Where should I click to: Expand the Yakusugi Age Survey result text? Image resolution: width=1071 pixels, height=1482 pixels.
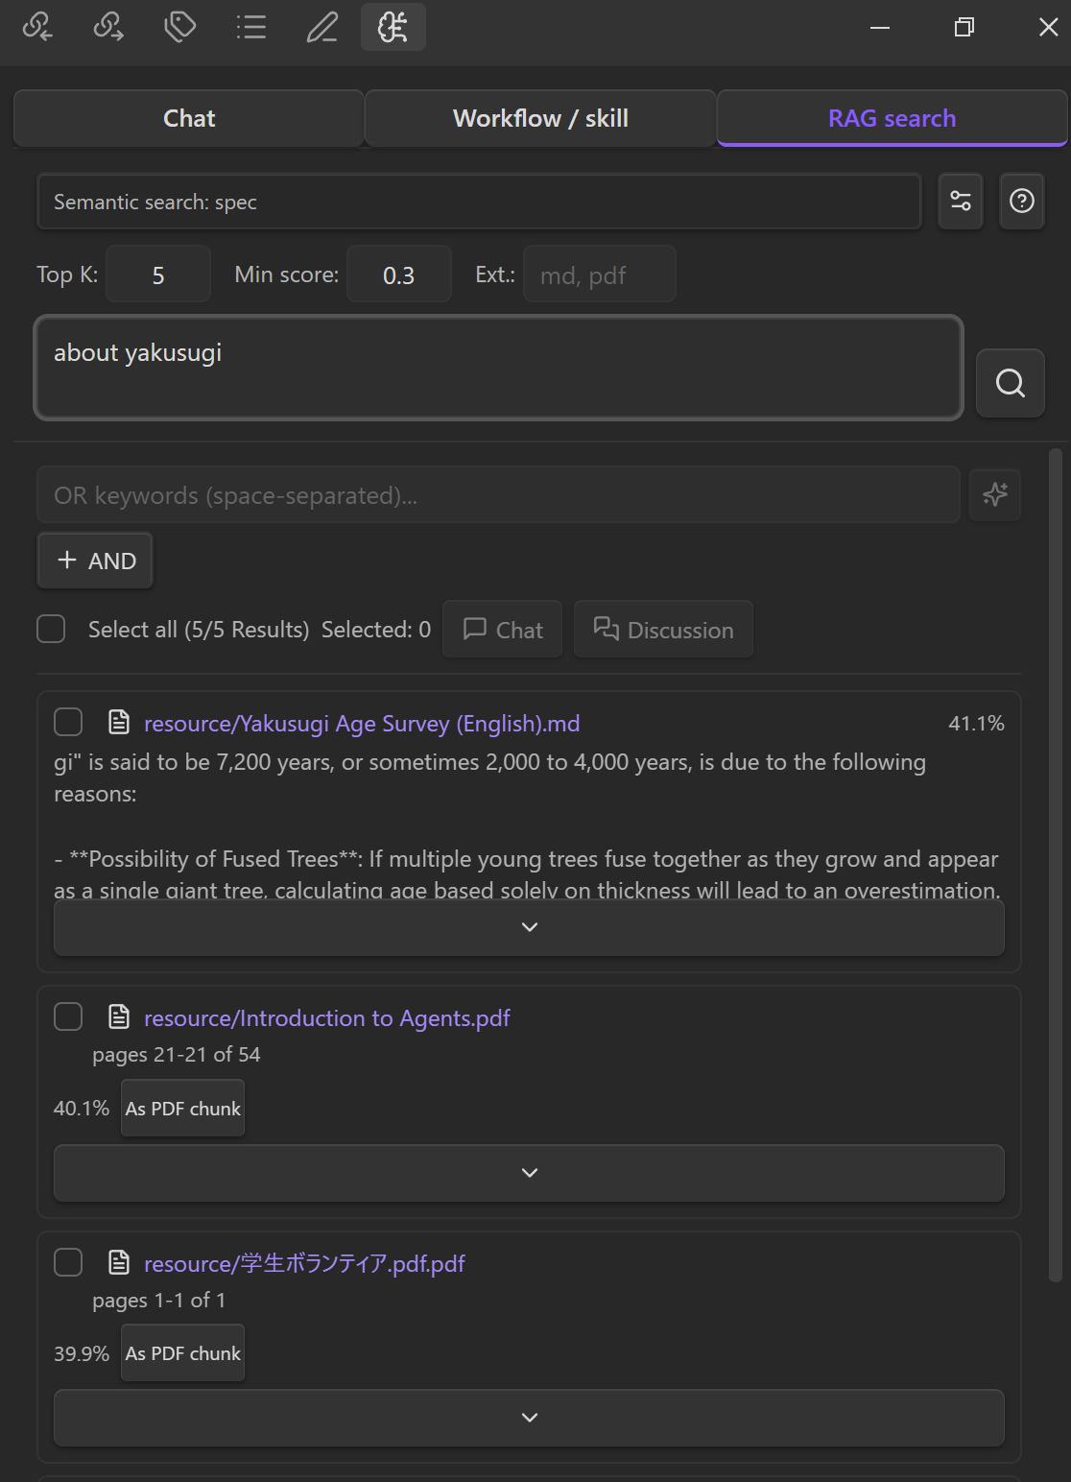click(529, 927)
